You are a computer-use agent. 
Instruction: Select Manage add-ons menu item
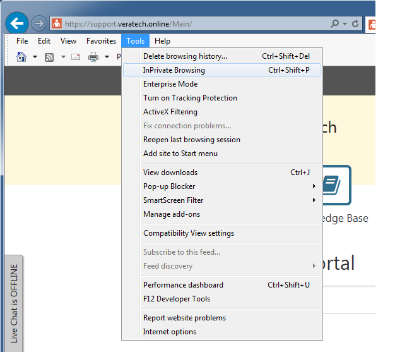coord(222,214)
